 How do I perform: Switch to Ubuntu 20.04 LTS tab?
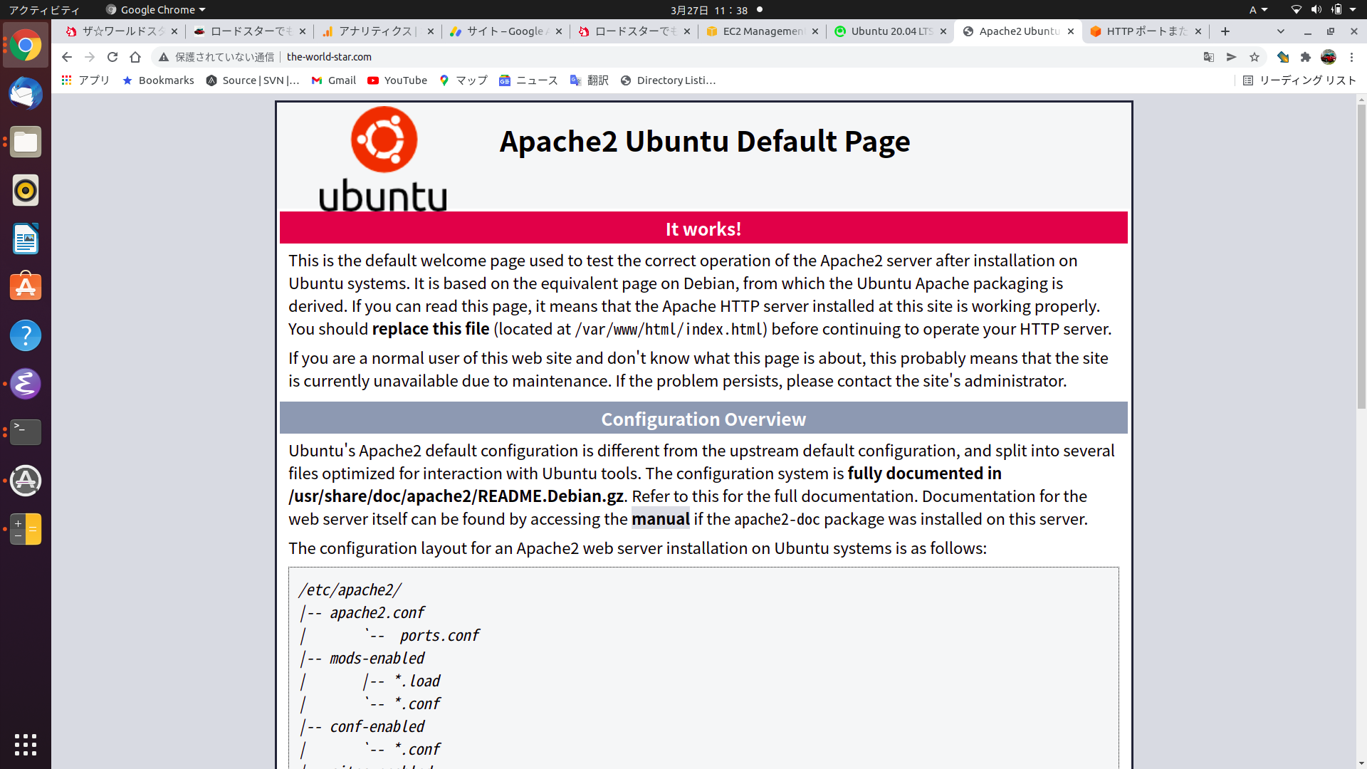[x=890, y=31]
